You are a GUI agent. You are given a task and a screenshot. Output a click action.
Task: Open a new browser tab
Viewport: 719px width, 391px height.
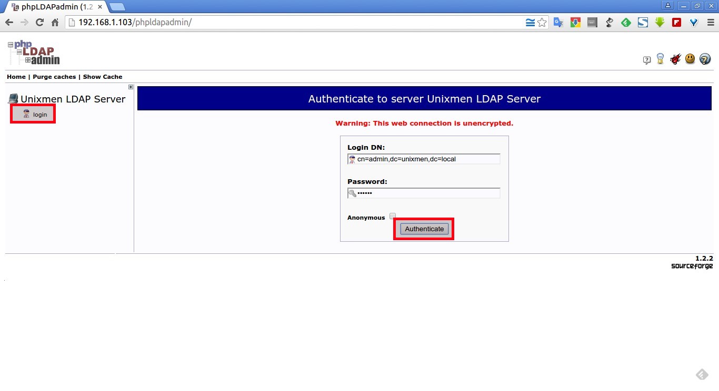(117, 7)
